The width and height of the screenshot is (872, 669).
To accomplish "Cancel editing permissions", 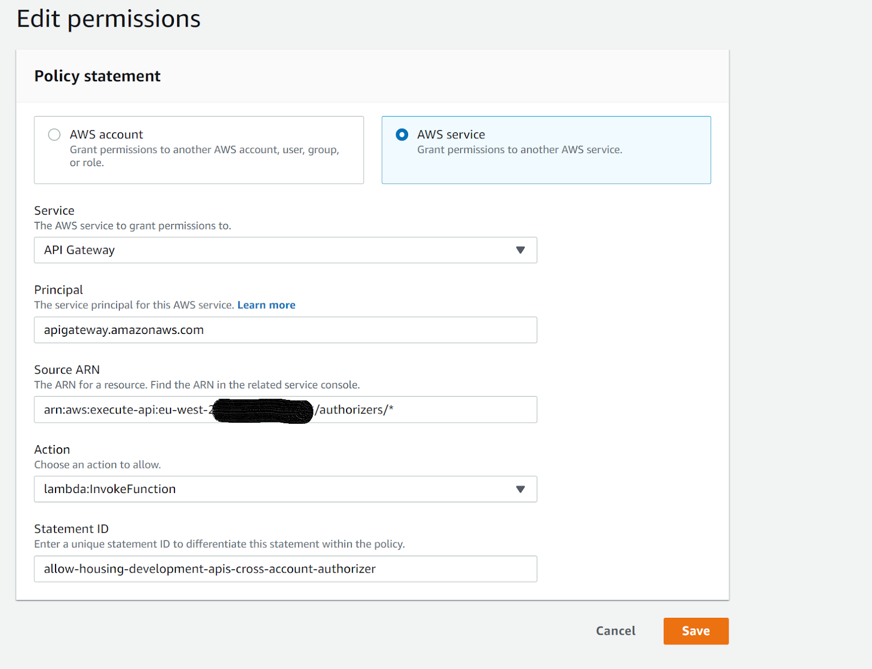I will (x=616, y=631).
